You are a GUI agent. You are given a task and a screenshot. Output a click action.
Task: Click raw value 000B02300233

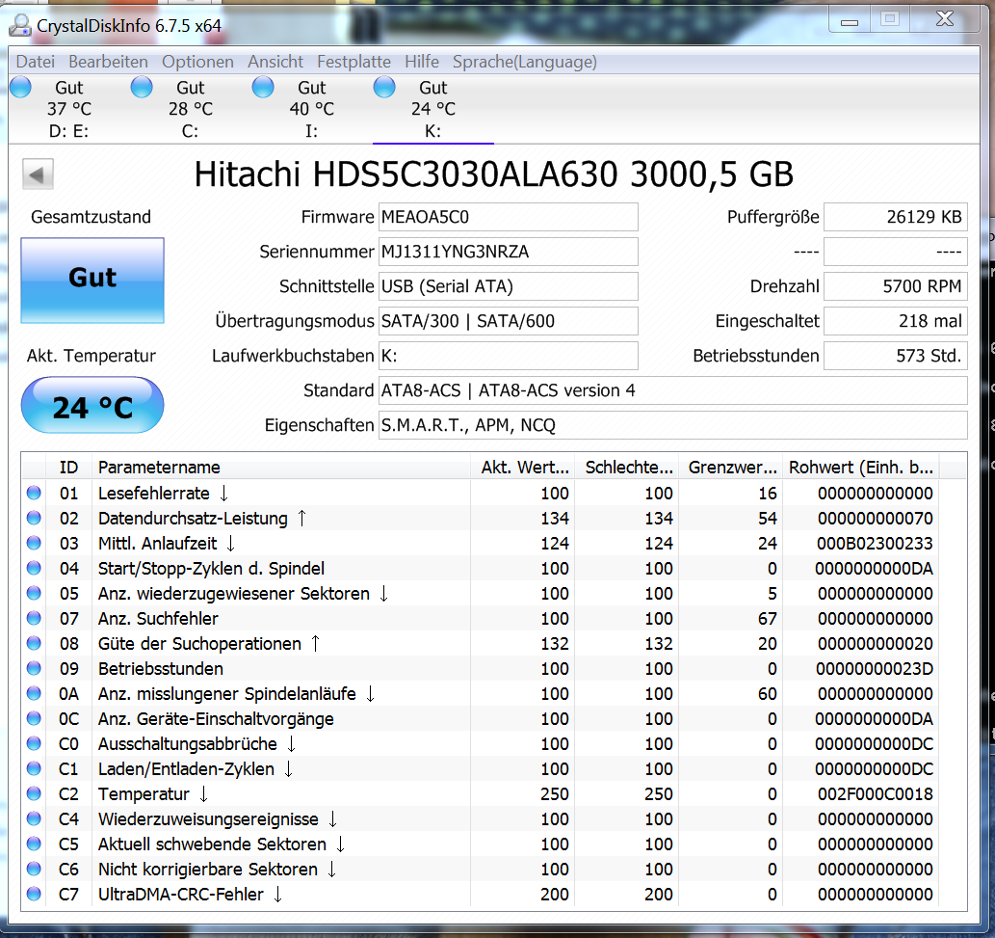pos(875,544)
